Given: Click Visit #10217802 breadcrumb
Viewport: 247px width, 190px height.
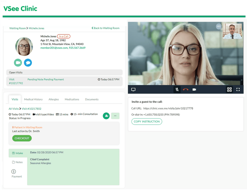Looking at the screenshot, I should pyautogui.click(x=31, y=109).
